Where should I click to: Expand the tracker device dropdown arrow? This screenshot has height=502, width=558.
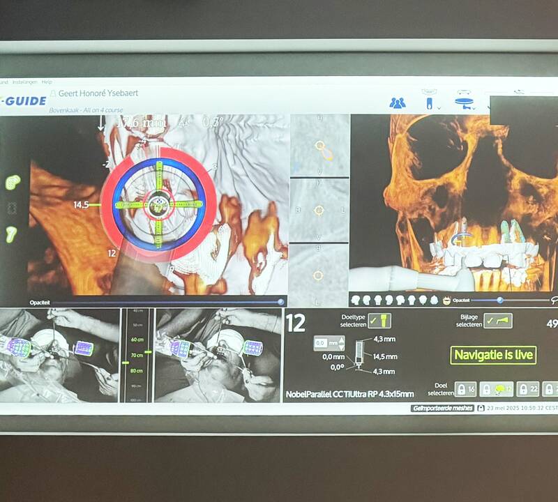point(439,107)
